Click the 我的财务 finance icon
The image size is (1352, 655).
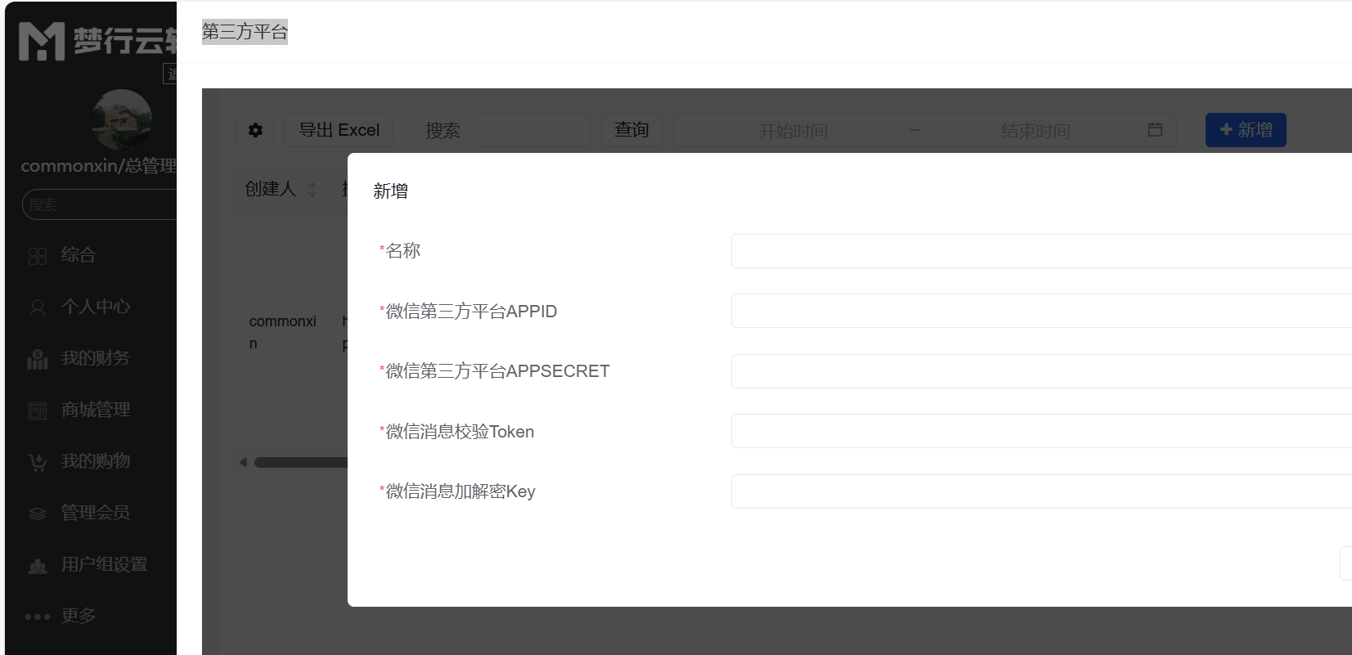pyautogui.click(x=38, y=359)
